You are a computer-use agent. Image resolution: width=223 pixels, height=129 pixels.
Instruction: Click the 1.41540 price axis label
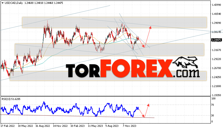coord(216,14)
